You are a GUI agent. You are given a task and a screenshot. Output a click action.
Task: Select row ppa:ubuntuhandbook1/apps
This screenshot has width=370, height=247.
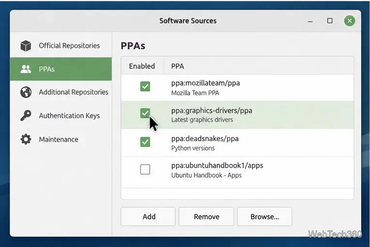[x=237, y=173]
